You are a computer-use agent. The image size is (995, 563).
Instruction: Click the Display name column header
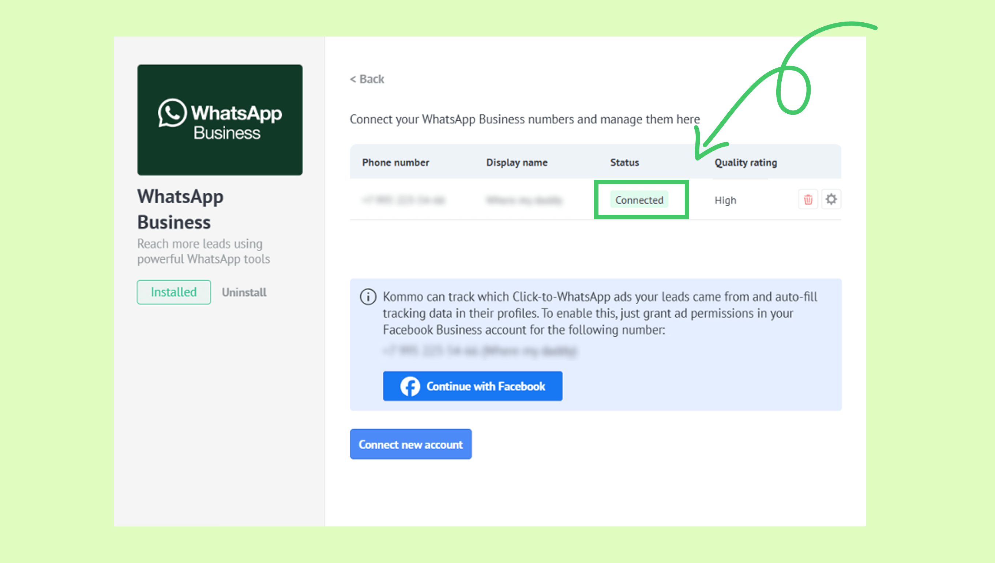517,162
